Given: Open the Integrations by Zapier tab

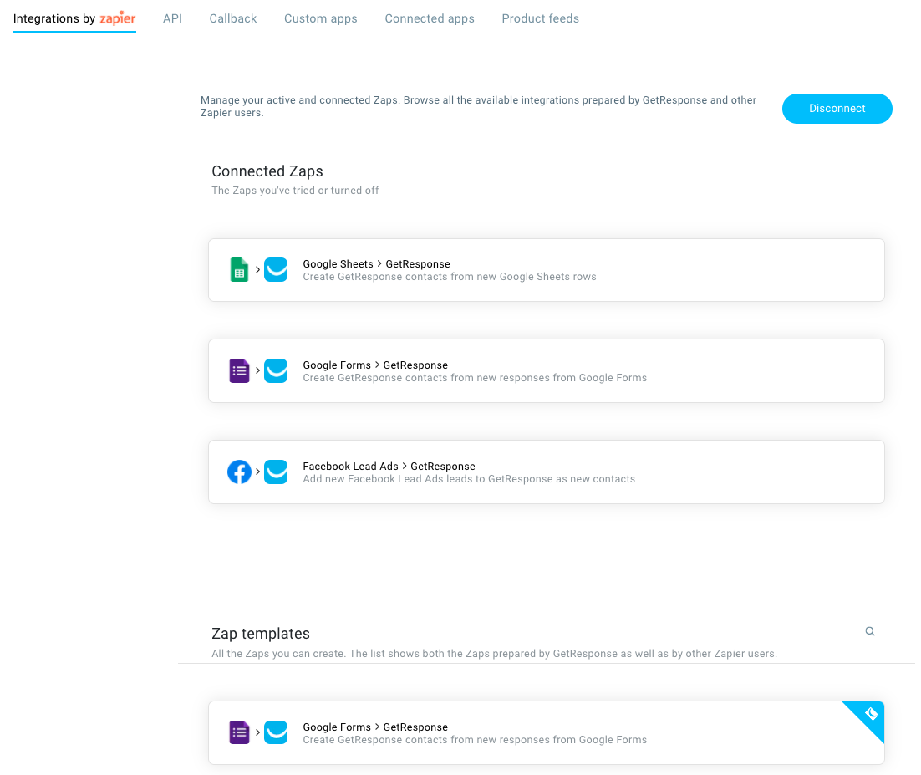Looking at the screenshot, I should pyautogui.click(x=74, y=18).
